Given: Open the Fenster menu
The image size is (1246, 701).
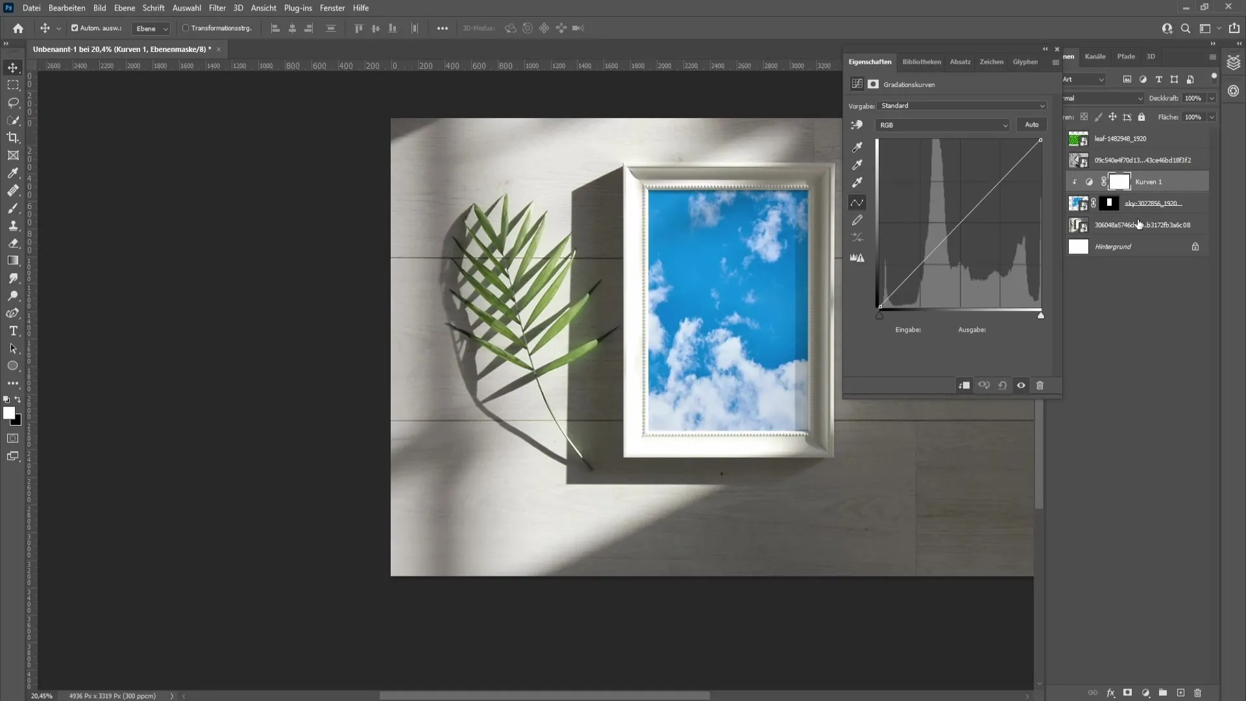Looking at the screenshot, I should [x=332, y=8].
